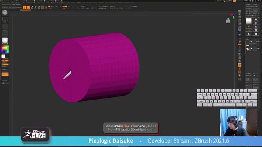Screen dimensions: 262x147
Task: Select the white main color swatch
Action: [x=3, y=56]
